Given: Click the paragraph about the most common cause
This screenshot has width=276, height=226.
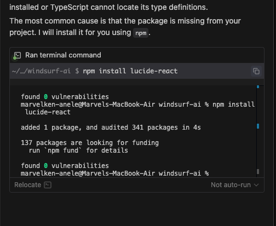Looking at the screenshot, I should point(125,27).
